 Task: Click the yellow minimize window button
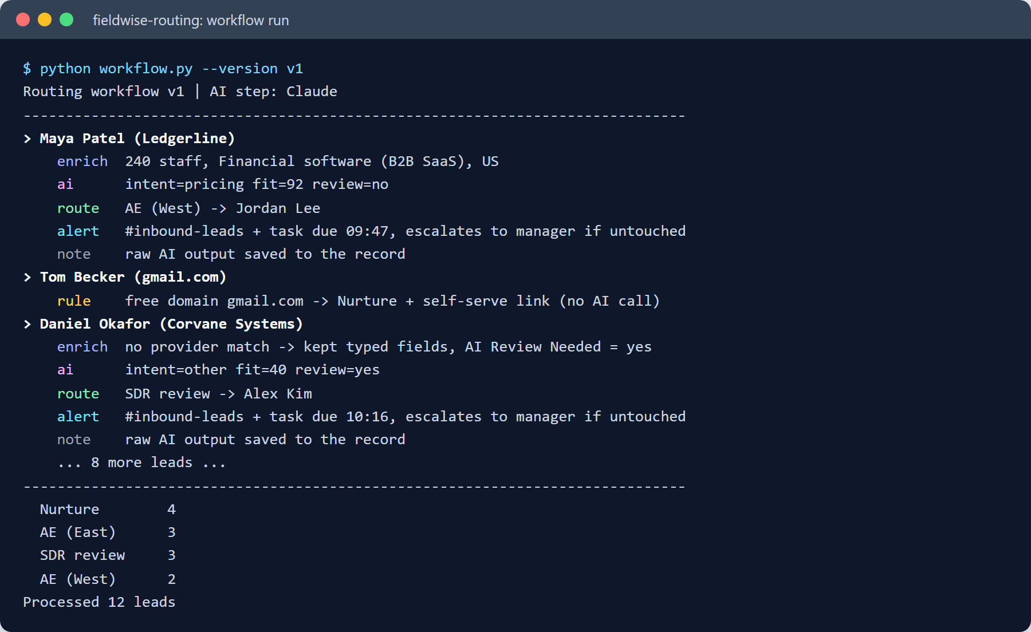[45, 19]
